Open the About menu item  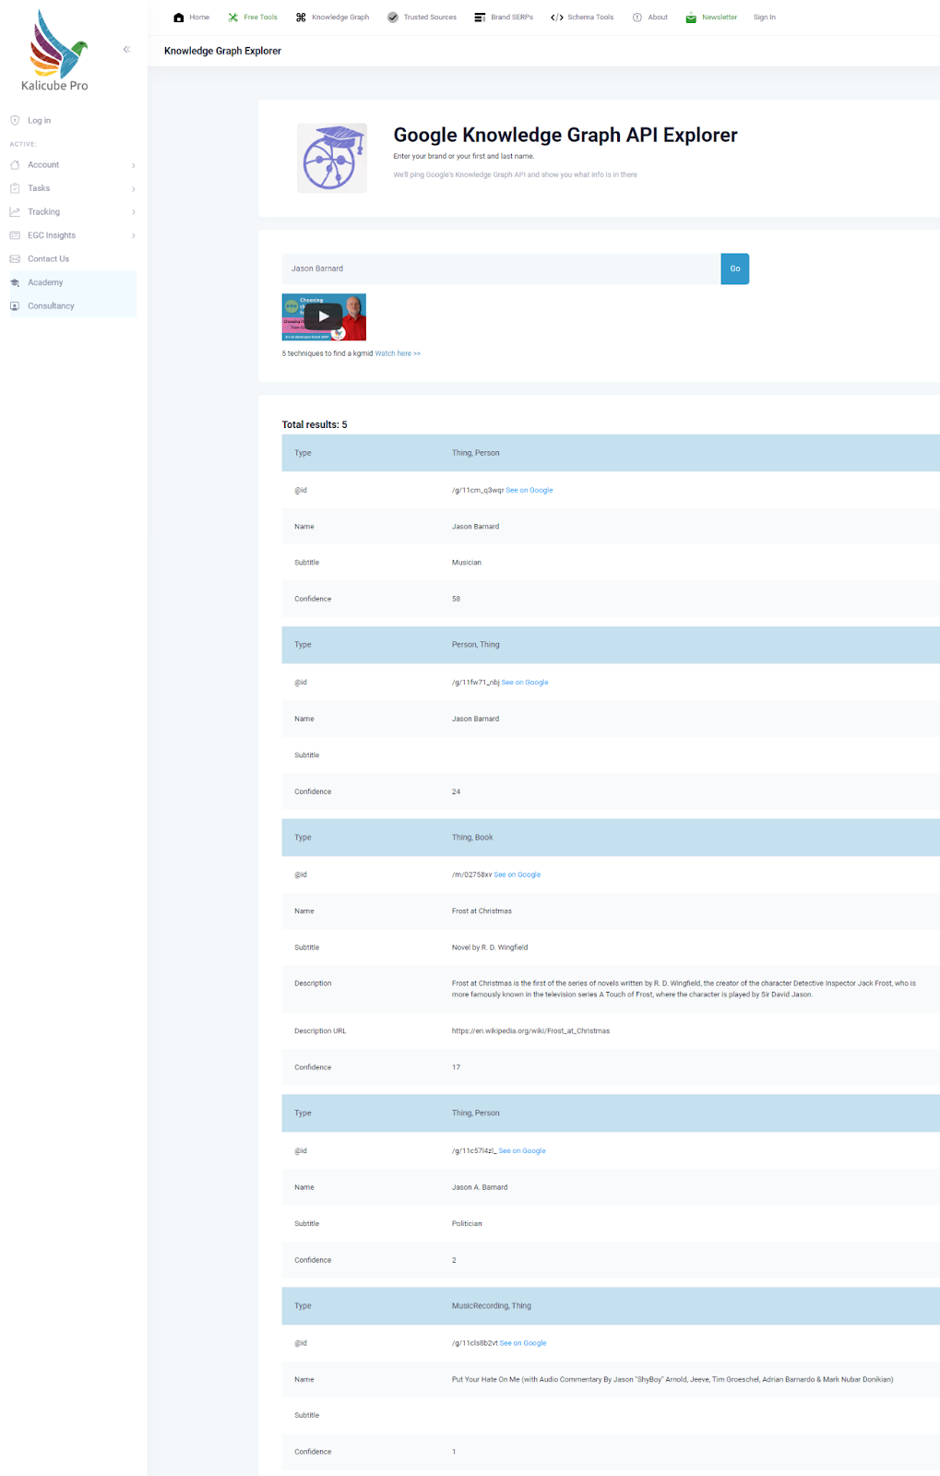tap(658, 18)
